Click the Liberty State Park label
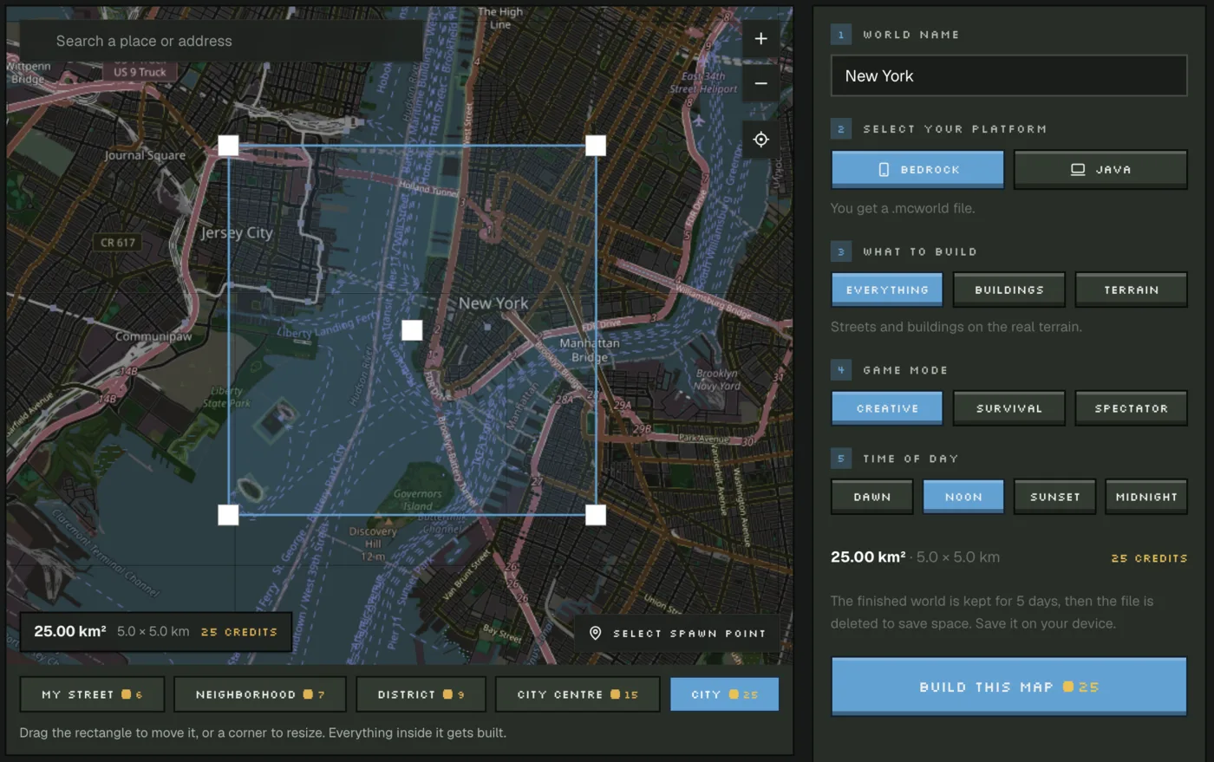 click(x=226, y=397)
